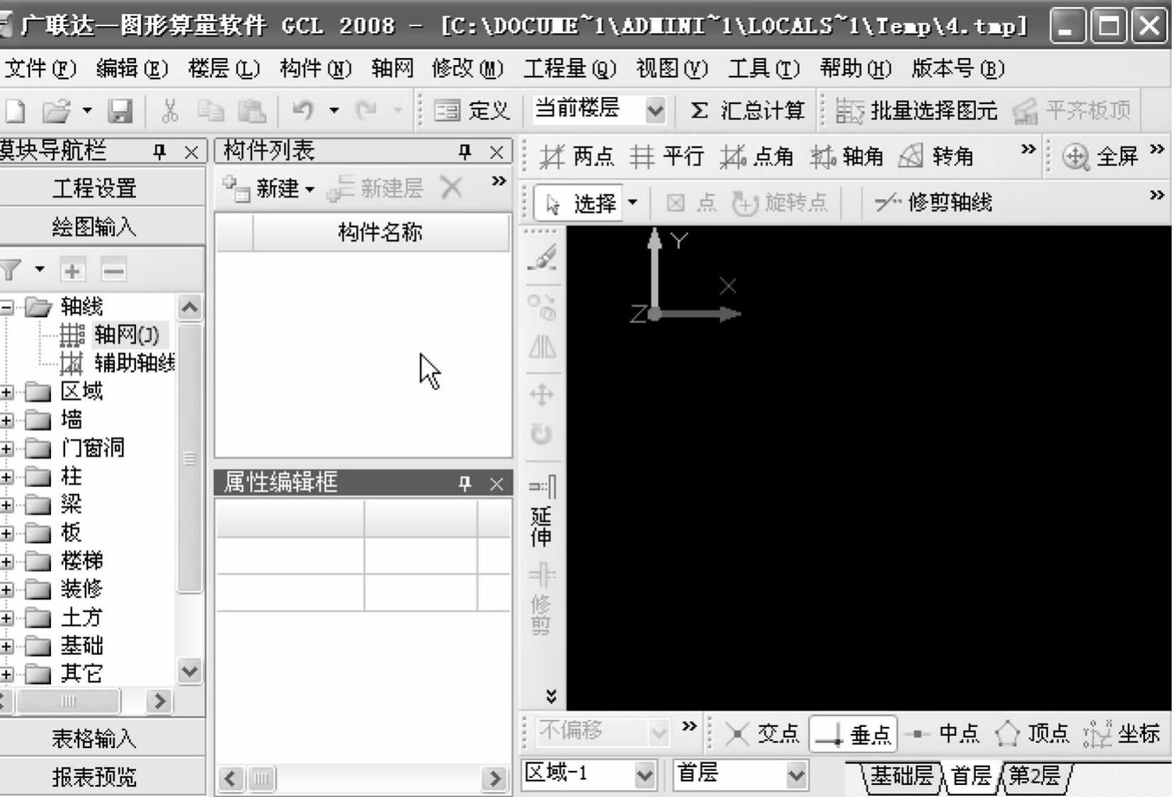This screenshot has width=1172, height=797.
Task: Click the Redo arrow icon
Action: pyautogui.click(x=366, y=110)
